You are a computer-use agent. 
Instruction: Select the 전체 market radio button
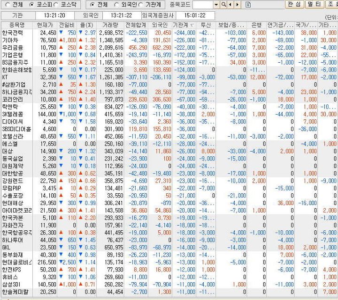[x=8, y=5]
